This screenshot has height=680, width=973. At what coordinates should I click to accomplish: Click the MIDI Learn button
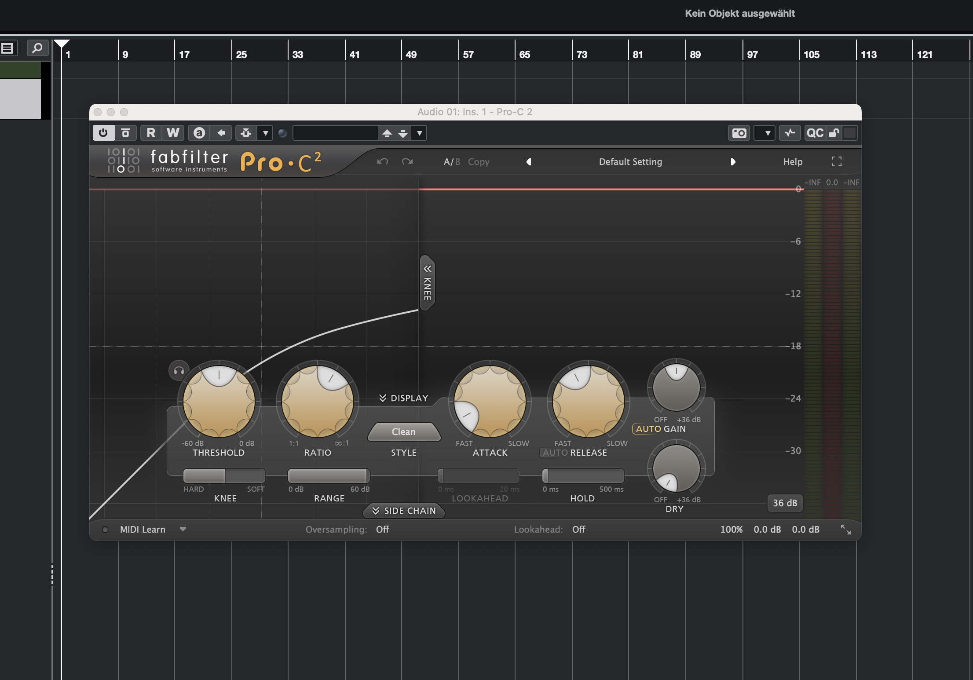tap(143, 530)
